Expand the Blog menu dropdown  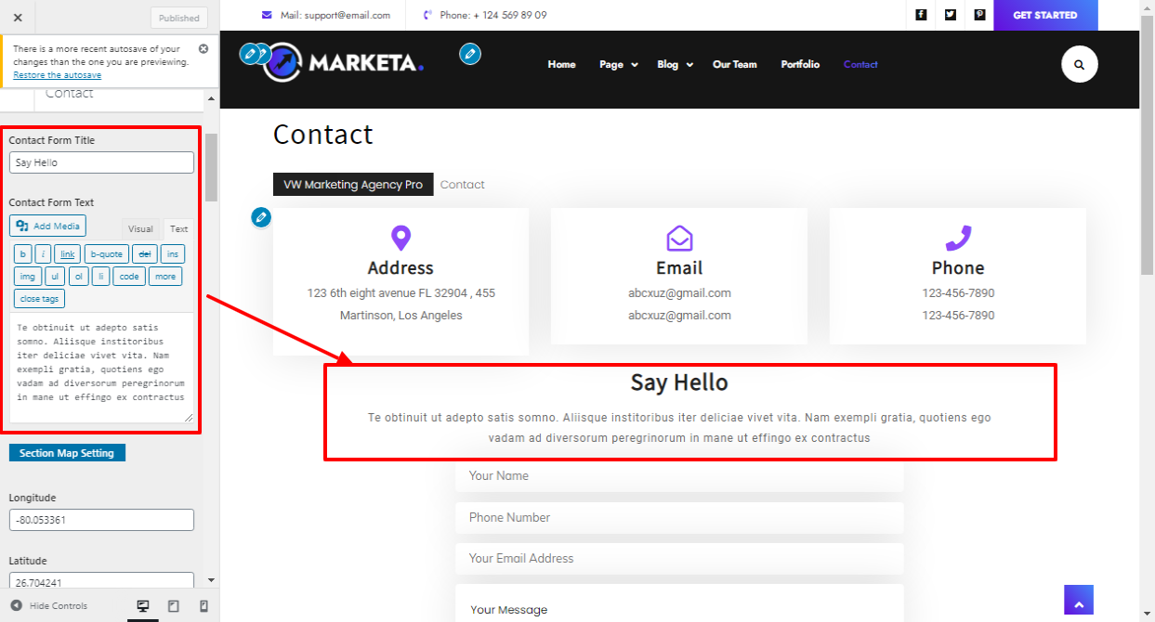tap(675, 65)
